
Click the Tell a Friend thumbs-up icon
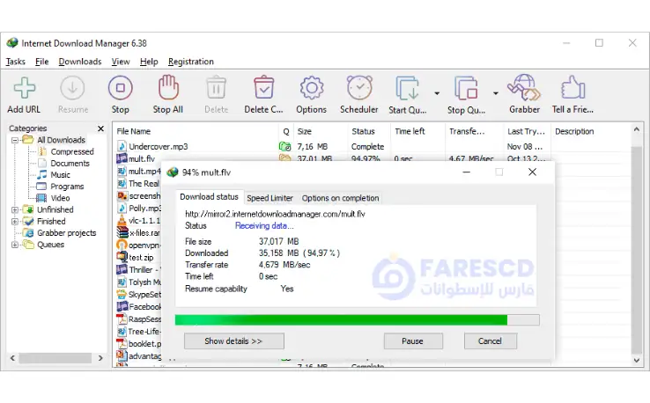pyautogui.click(x=572, y=91)
